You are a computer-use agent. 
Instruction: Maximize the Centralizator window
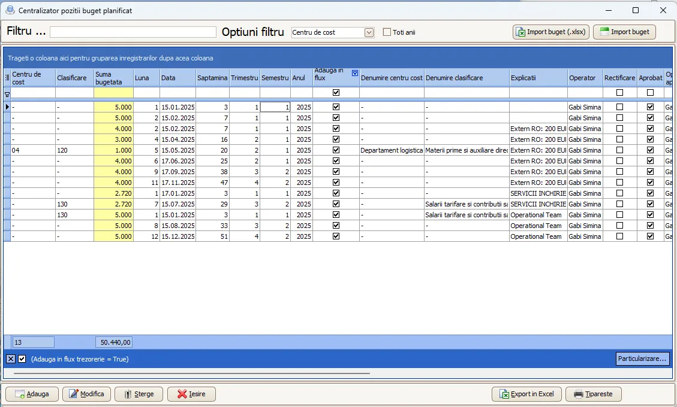click(x=636, y=10)
